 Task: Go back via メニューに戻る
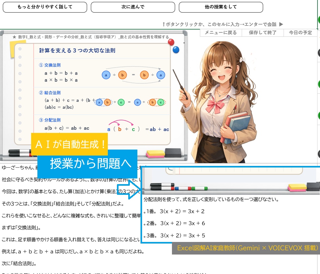coord(221,33)
